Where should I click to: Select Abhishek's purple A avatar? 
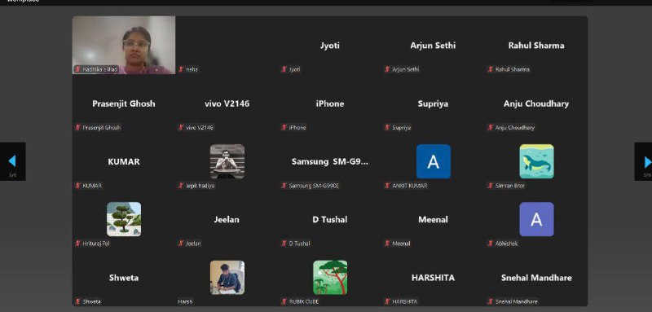click(x=536, y=219)
